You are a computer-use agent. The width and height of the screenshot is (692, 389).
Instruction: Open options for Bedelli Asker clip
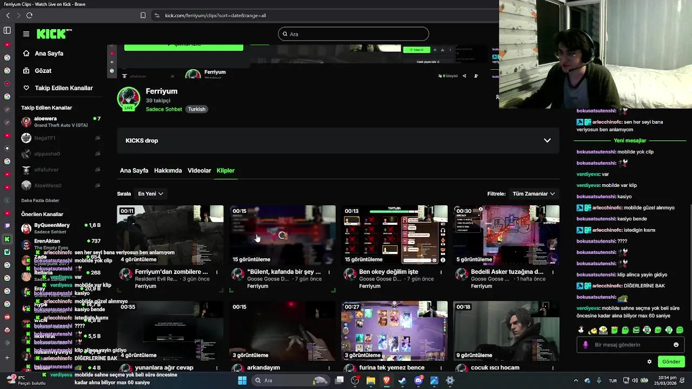(553, 272)
